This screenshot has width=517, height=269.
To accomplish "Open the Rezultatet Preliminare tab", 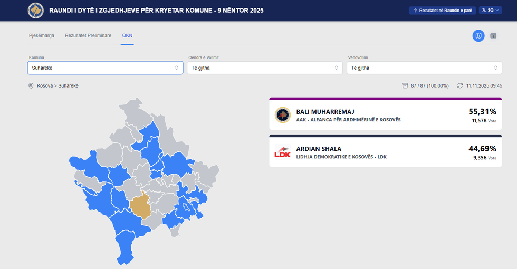I will tap(88, 36).
